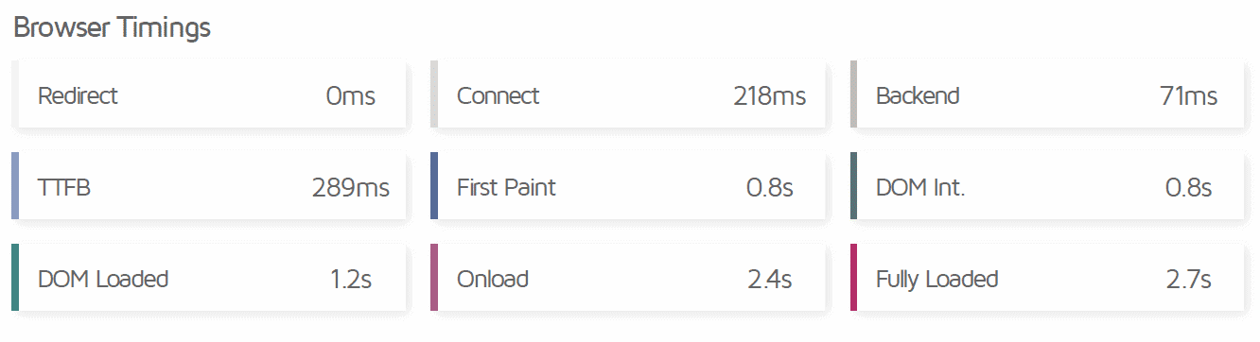Click the Fully Loaded card
The image size is (1260, 342).
(1047, 278)
